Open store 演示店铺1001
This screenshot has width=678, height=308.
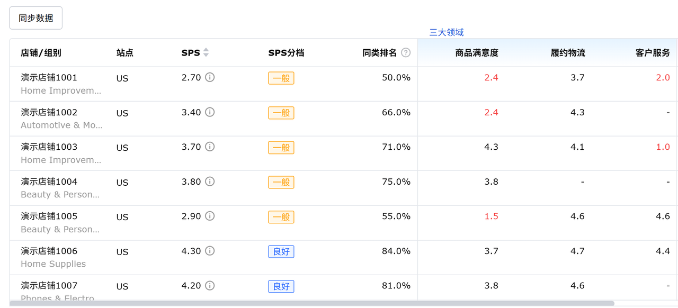[x=49, y=77]
